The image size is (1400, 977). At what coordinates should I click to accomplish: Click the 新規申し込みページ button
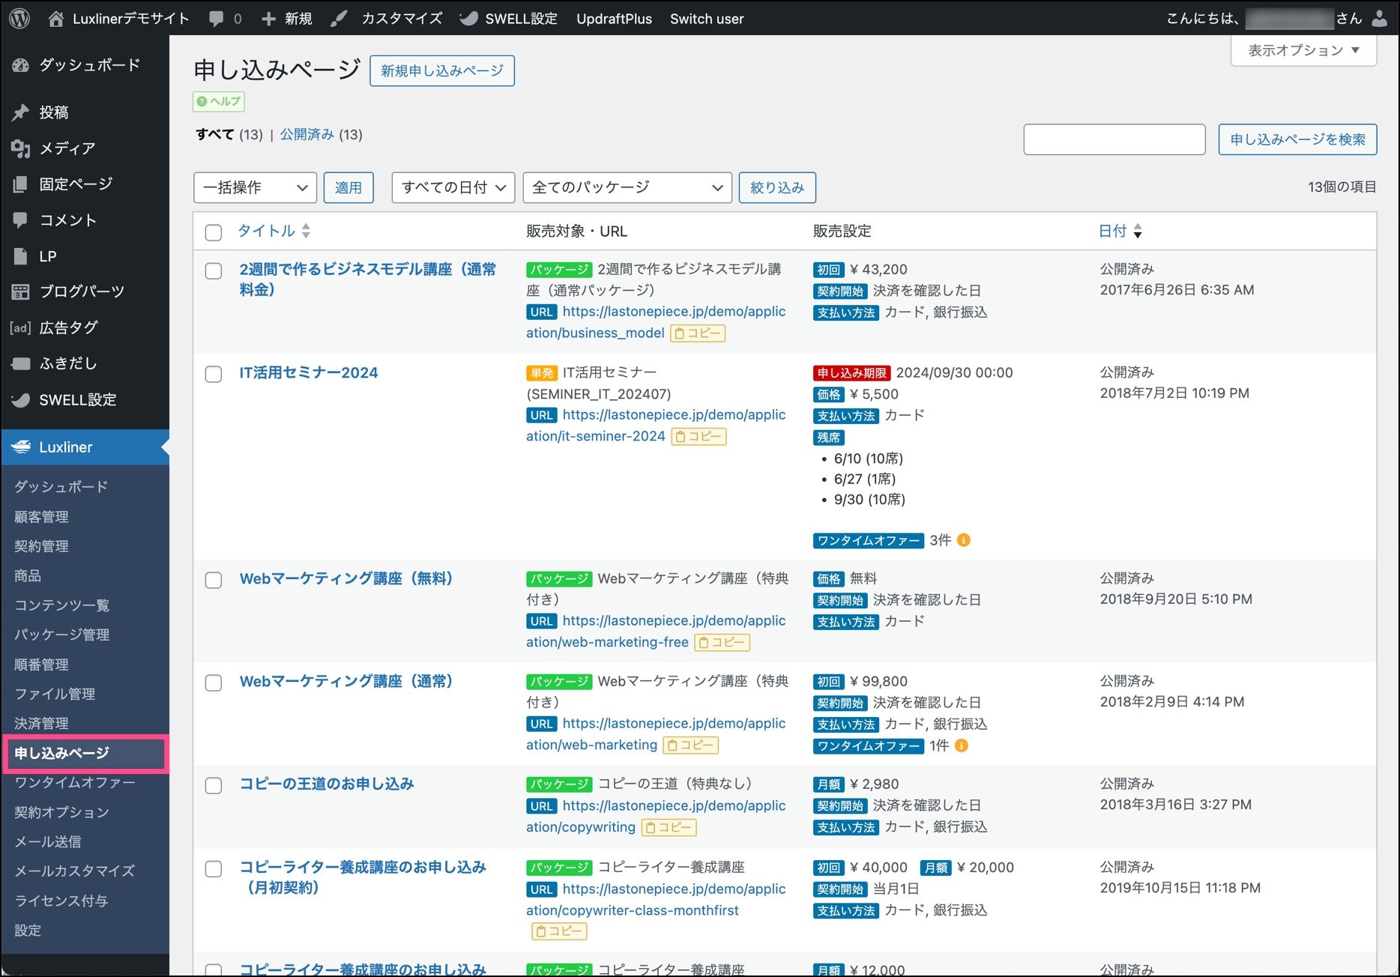(x=441, y=70)
